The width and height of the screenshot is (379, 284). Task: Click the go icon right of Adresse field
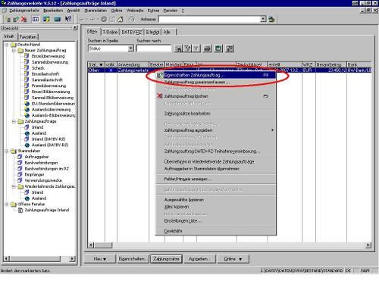pos(271,19)
